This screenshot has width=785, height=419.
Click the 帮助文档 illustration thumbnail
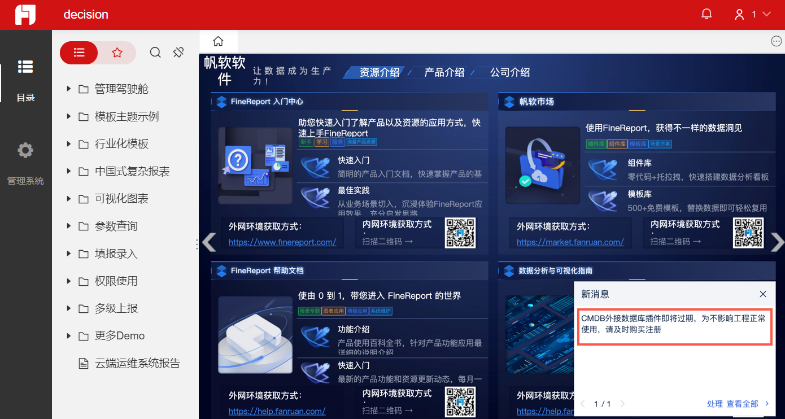(x=255, y=334)
